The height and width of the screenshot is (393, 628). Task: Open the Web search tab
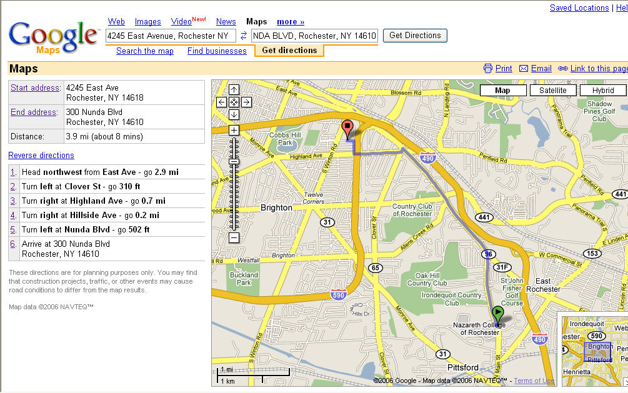[x=116, y=22]
